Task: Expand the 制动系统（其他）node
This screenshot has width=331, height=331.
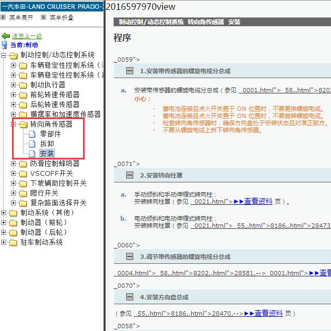Action: point(3,212)
